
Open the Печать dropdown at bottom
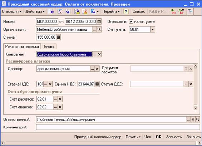[x=133, y=137]
